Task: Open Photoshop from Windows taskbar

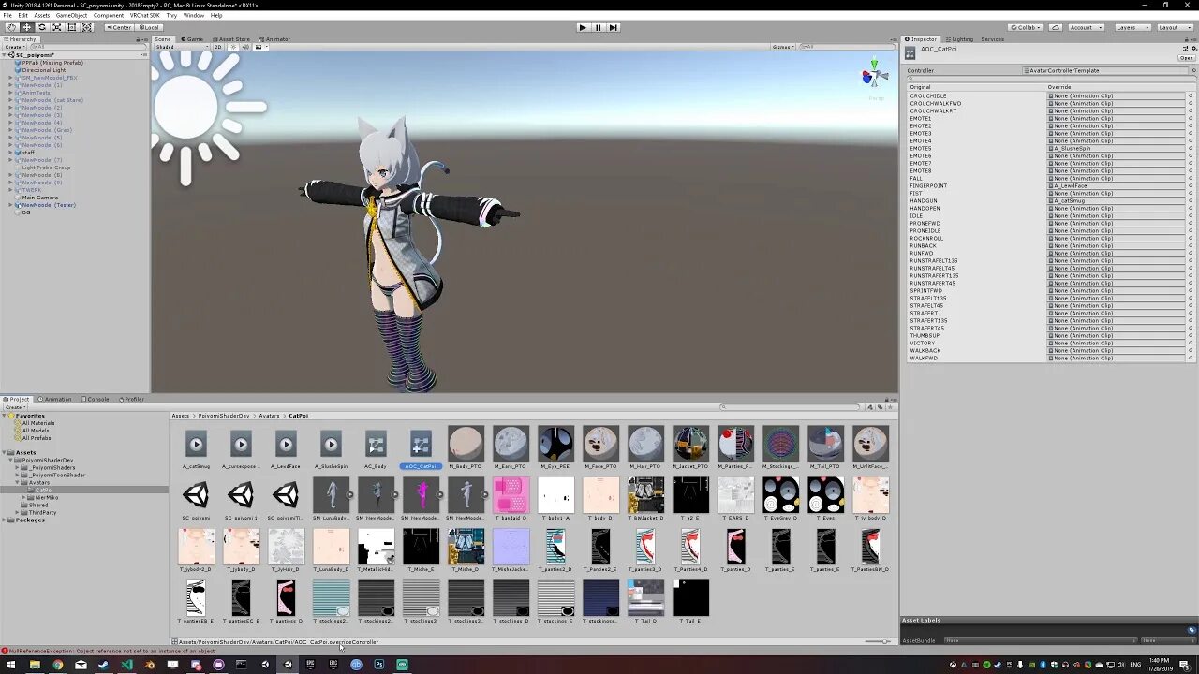Action: [378, 665]
